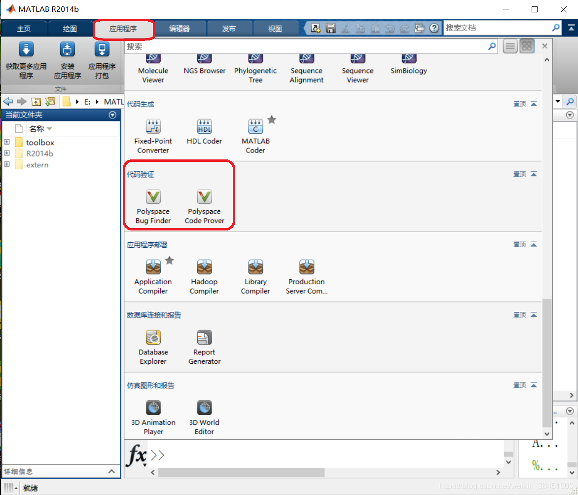Launch Sequence Alignment app
The width and height of the screenshot is (578, 495).
[x=306, y=68]
